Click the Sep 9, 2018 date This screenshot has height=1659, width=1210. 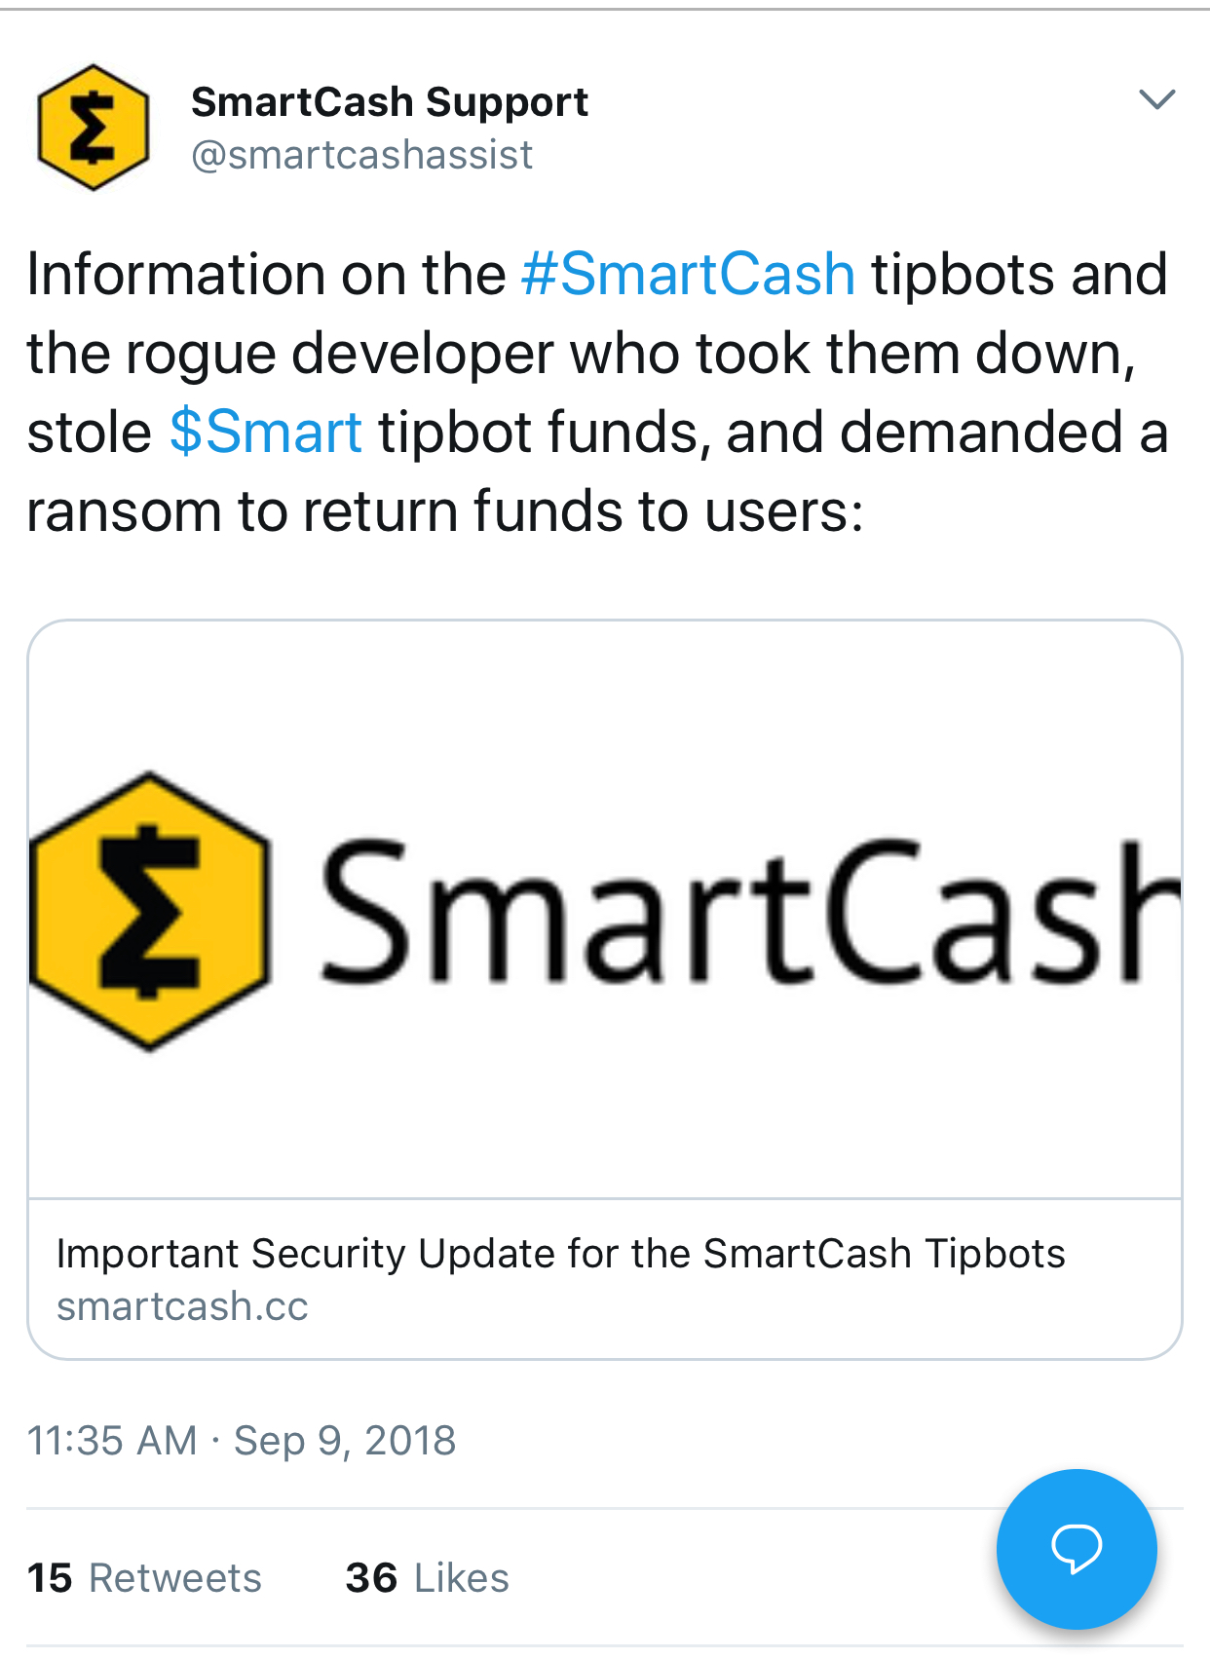(x=345, y=1441)
